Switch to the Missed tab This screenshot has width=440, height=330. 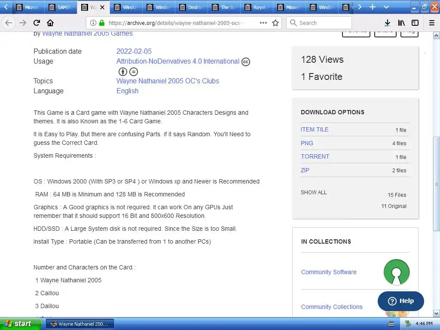coord(289,7)
